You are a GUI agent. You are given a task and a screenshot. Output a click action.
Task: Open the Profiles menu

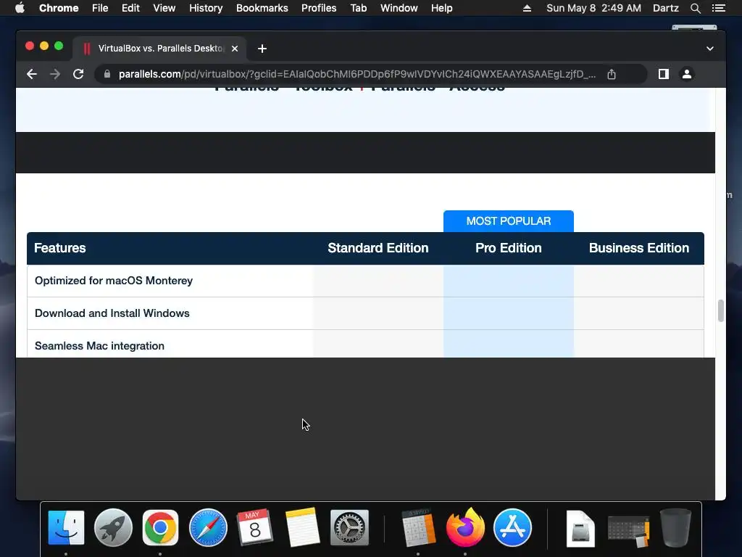tap(319, 8)
